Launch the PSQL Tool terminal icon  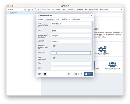[39, 9]
